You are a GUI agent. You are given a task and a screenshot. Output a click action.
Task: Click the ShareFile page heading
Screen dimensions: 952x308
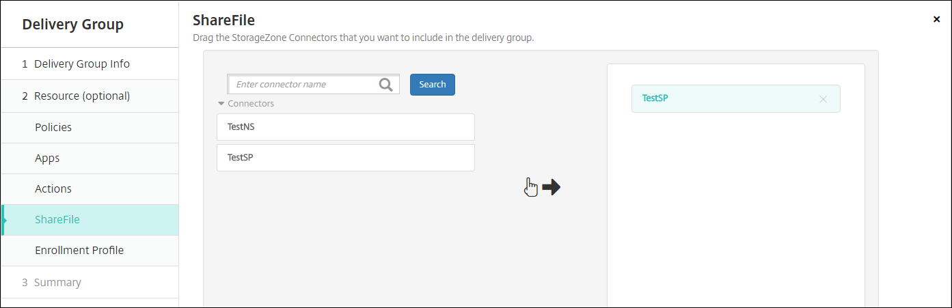click(x=223, y=20)
